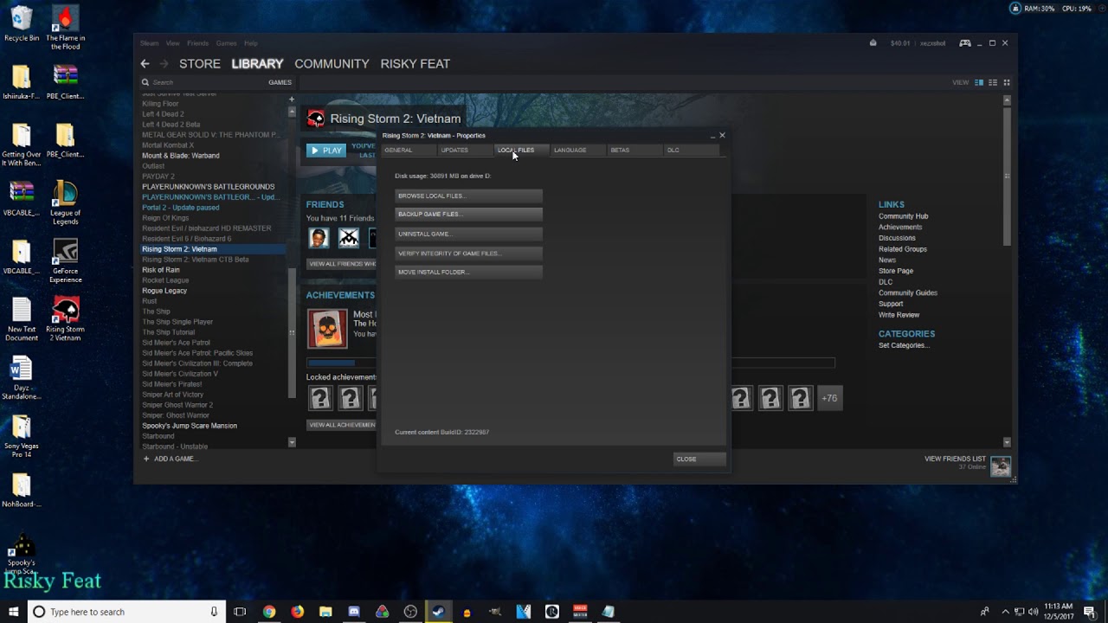Switch to General tab in Properties

[x=409, y=151]
